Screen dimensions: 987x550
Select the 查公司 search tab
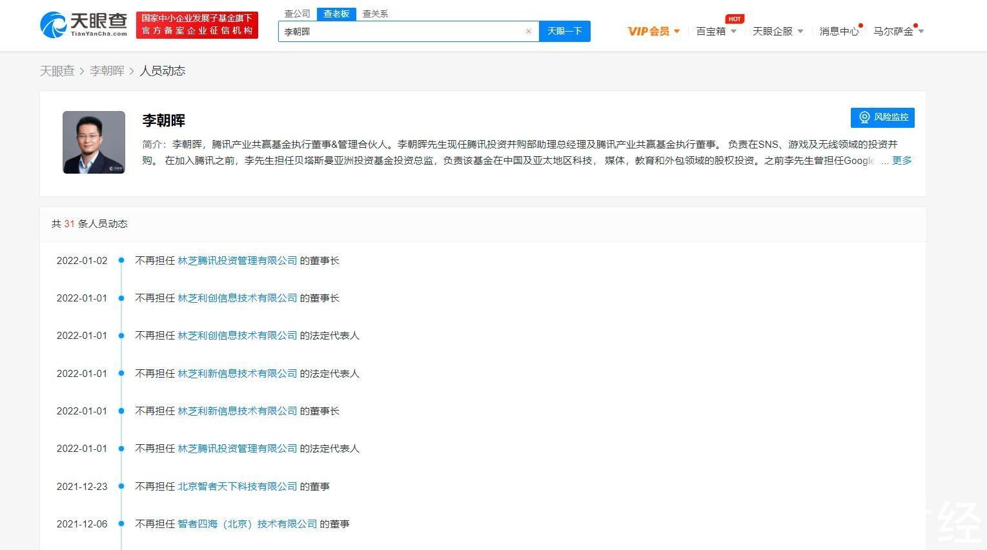click(298, 14)
